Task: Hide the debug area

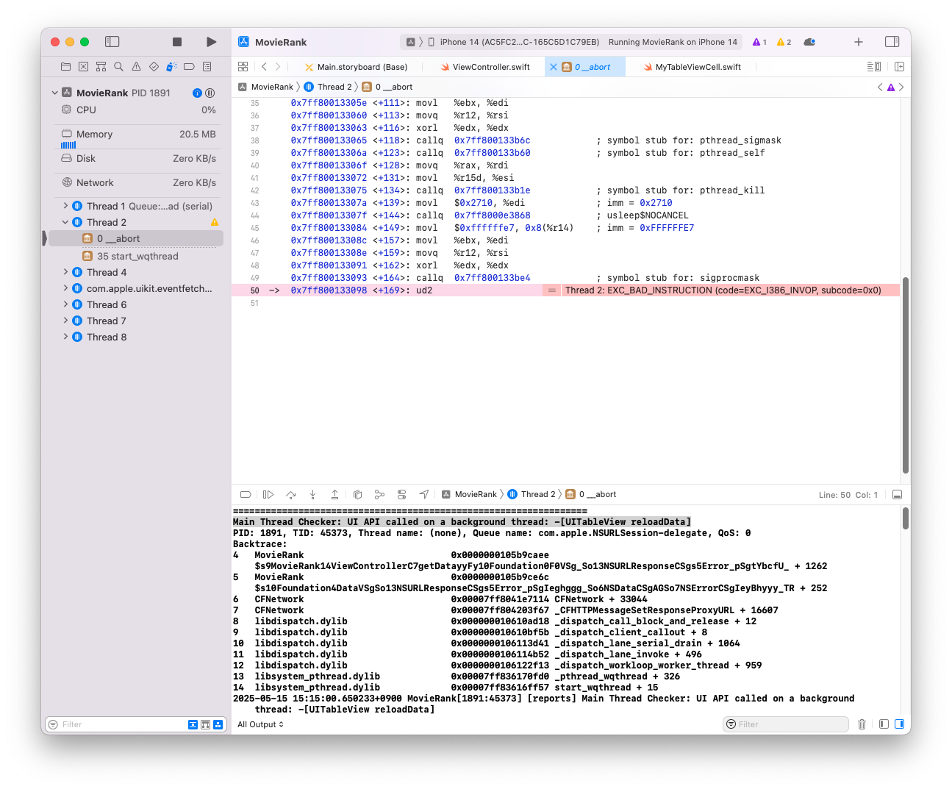Action: click(897, 495)
